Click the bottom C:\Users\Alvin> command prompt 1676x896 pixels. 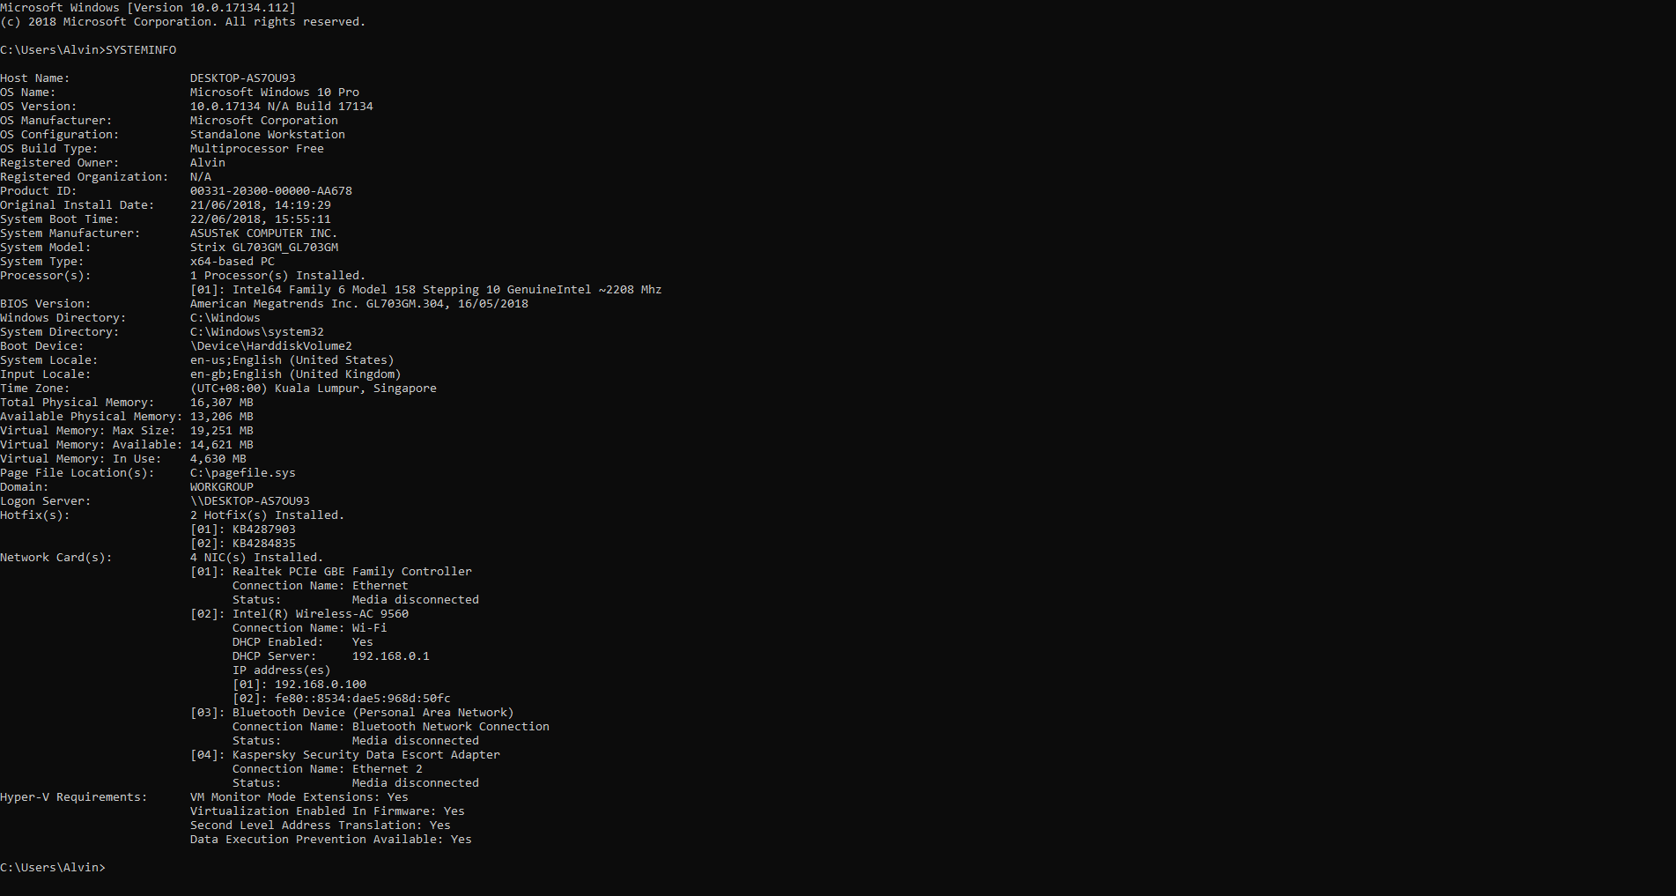53,868
